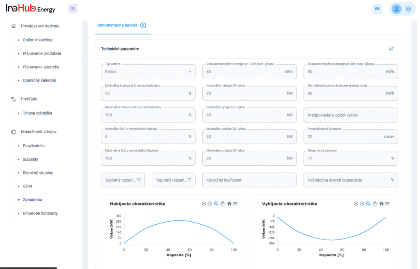The height and width of the screenshot is (269, 420).
Task: Open Vybíjacia charakteristika chart menu
Action: tap(387, 204)
